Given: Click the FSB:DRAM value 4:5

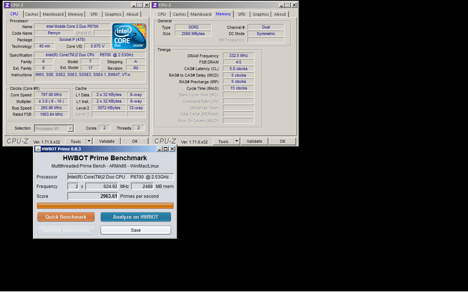Looking at the screenshot, I should pos(238,62).
